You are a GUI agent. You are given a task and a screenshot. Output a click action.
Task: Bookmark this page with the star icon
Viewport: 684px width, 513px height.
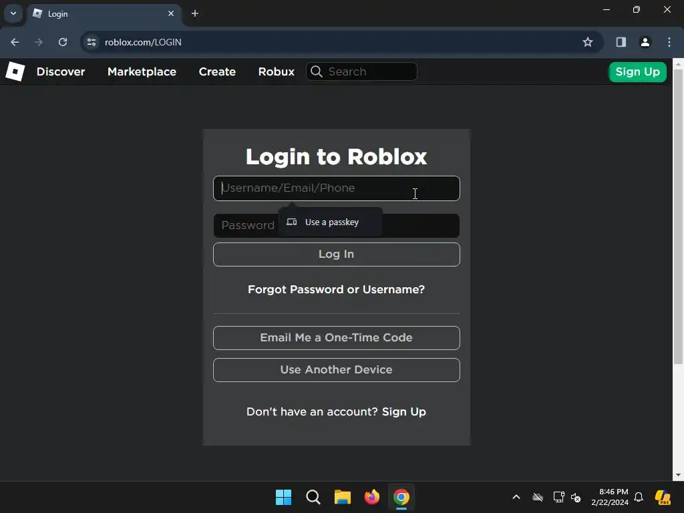click(x=588, y=42)
